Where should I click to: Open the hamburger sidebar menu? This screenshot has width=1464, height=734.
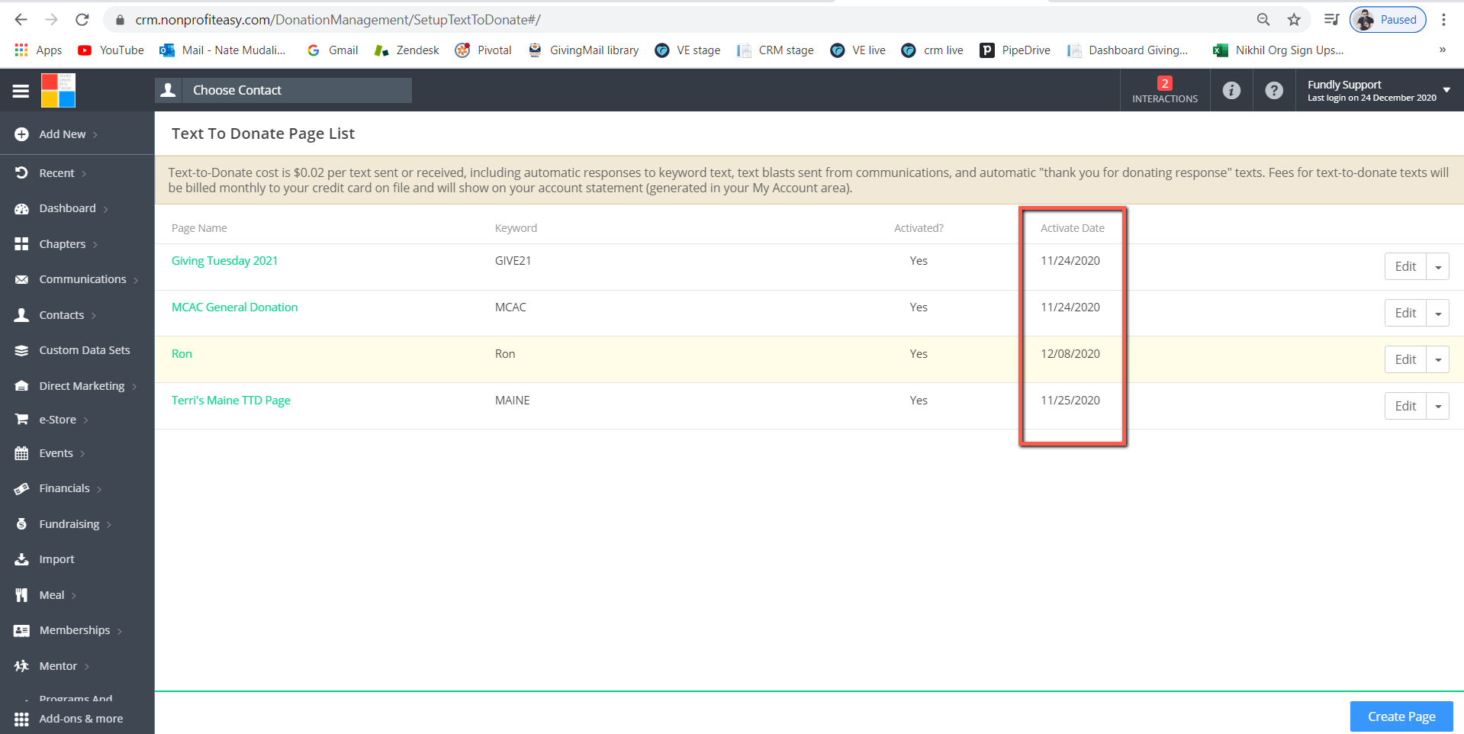pos(21,91)
